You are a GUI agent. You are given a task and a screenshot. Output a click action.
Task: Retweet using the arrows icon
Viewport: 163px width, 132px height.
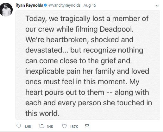(x=41, y=126)
